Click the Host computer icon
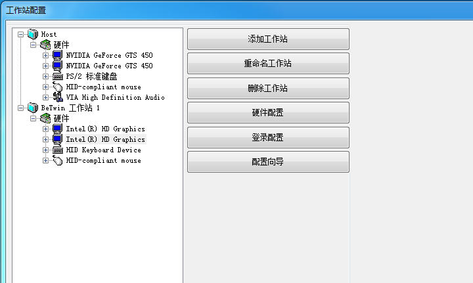This screenshot has height=283, width=473. point(33,34)
